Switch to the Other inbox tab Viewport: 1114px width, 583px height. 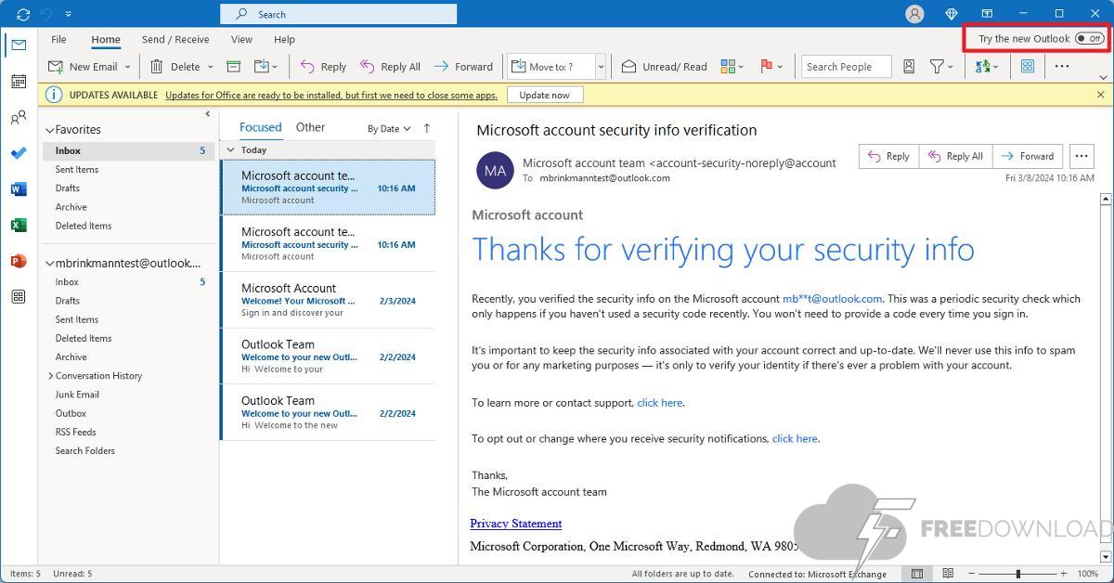(x=310, y=127)
